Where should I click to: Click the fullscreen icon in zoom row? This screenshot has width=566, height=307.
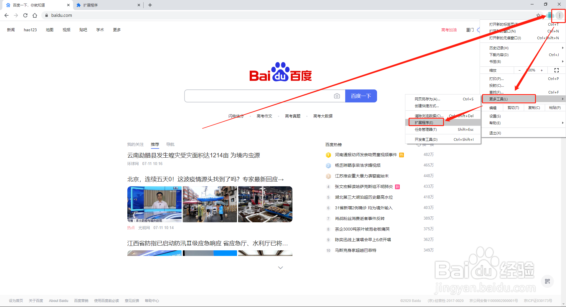(x=557, y=70)
